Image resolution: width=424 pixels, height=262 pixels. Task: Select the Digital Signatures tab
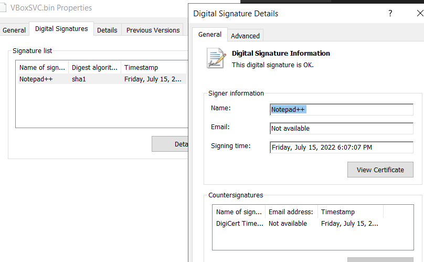(x=61, y=29)
